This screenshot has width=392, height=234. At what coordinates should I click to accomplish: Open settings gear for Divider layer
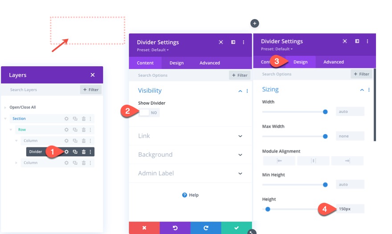point(66,151)
